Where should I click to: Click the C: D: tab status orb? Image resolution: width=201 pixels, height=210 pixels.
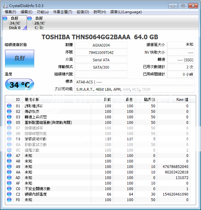click(29, 18)
